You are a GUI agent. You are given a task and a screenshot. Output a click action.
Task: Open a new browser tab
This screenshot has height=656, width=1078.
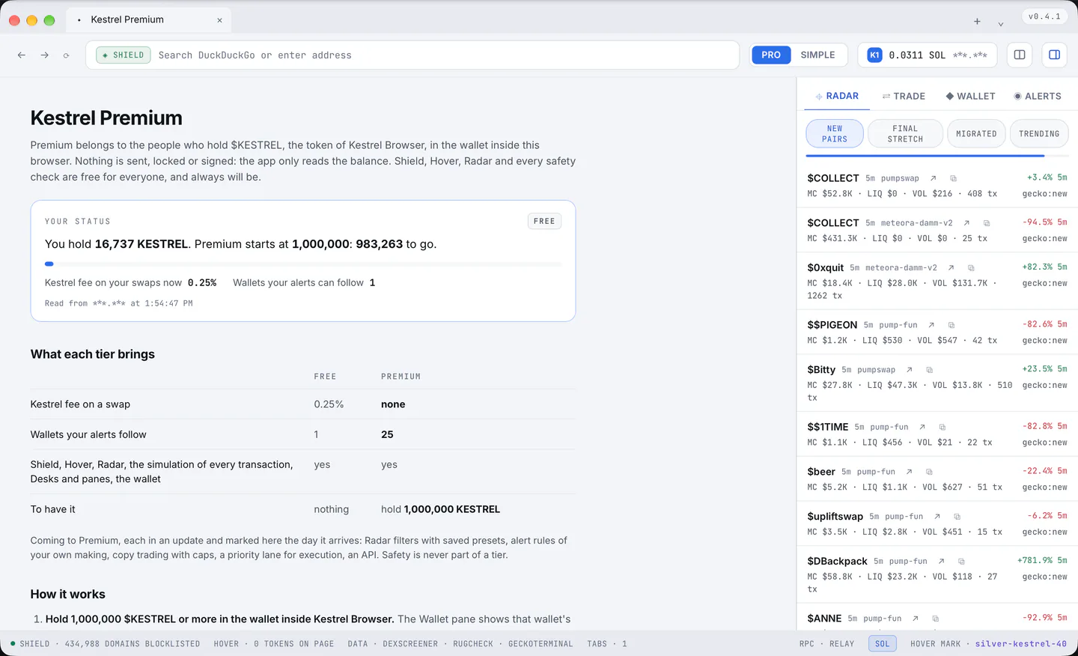coord(977,22)
